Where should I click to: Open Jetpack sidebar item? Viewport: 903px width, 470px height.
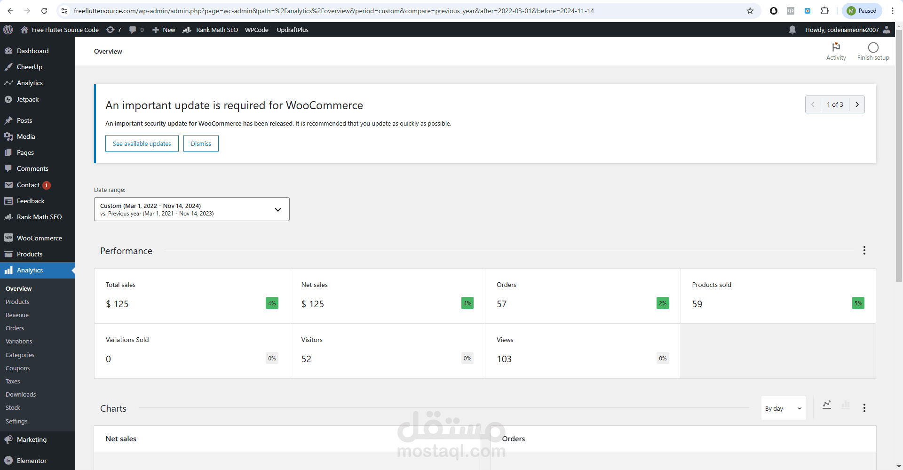[38, 99]
